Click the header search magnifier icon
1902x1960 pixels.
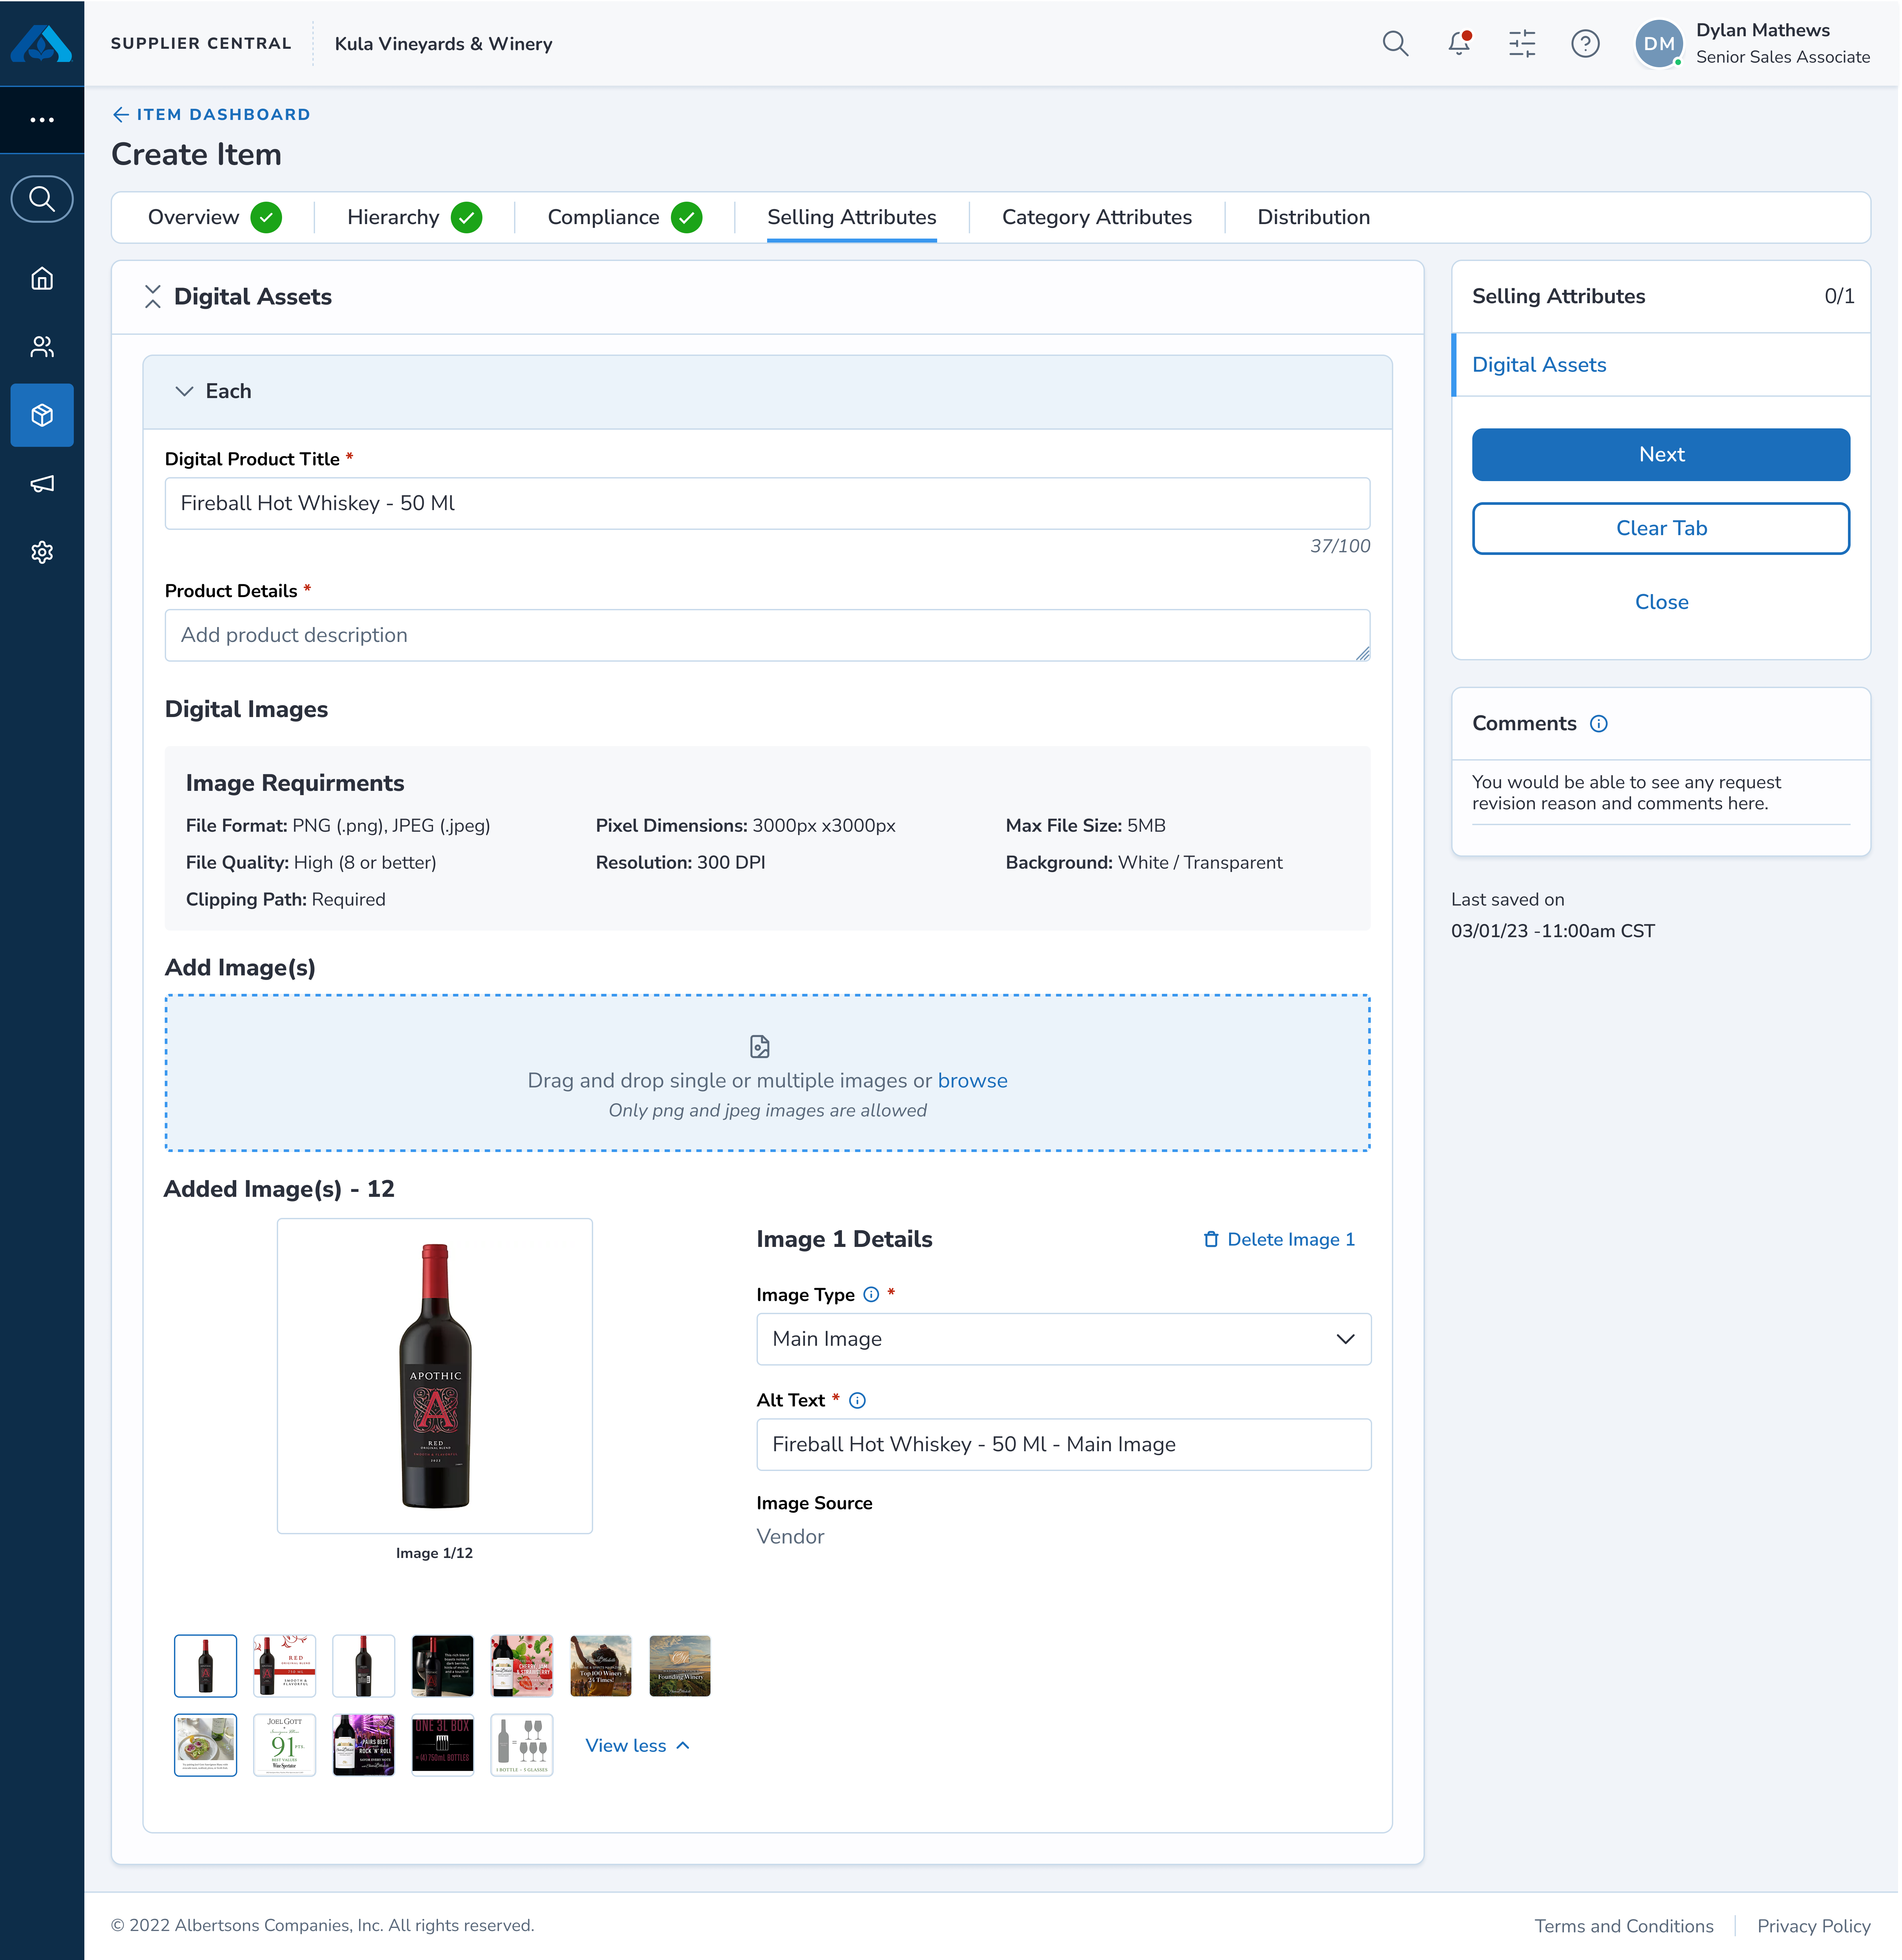[1395, 43]
